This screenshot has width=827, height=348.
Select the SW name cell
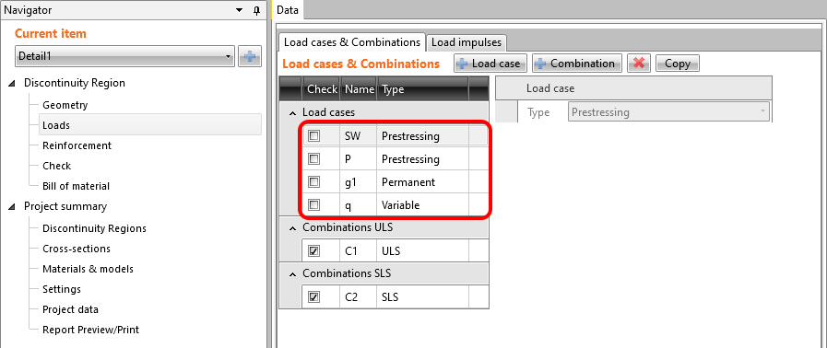[x=358, y=136]
